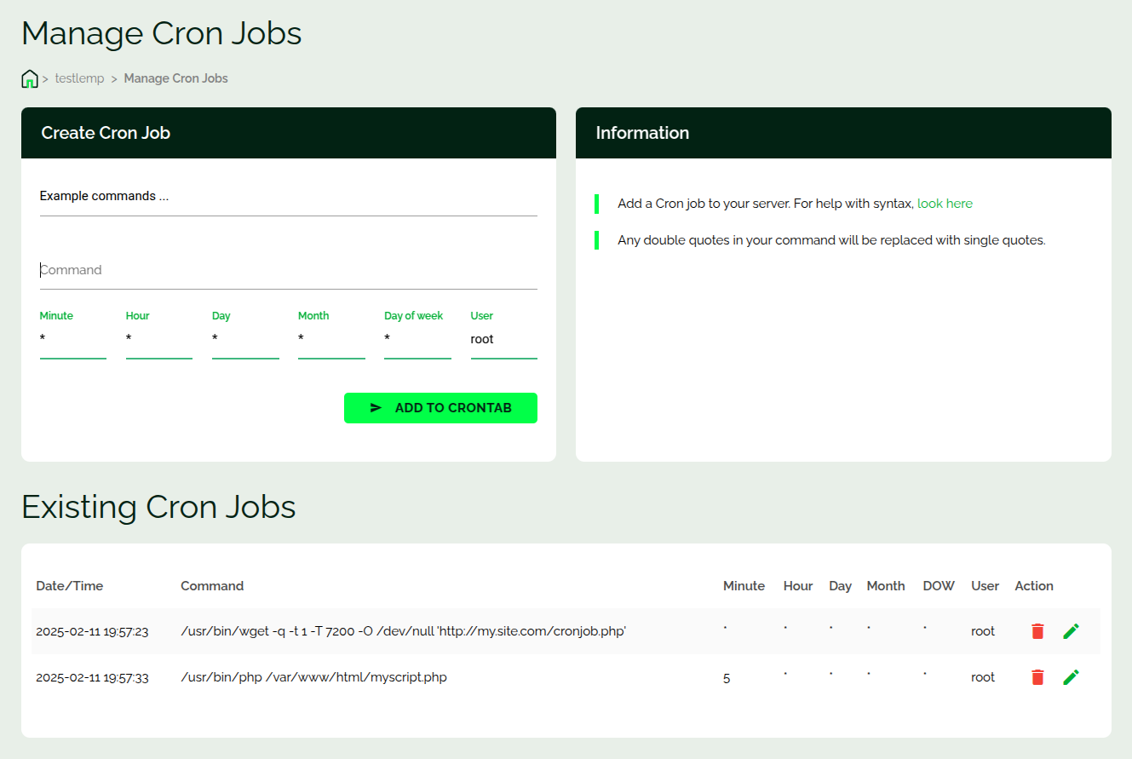Click the Date/Time column header
This screenshot has width=1132, height=759.
(69, 586)
